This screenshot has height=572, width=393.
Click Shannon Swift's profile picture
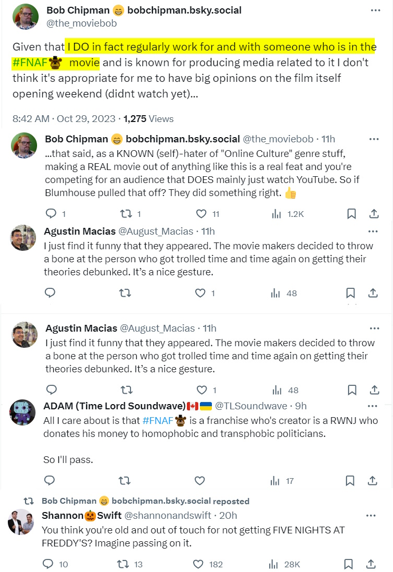pyautogui.click(x=21, y=522)
